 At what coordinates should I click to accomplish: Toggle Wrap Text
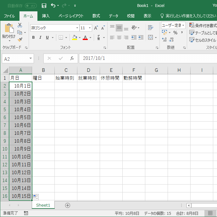tap(150, 28)
